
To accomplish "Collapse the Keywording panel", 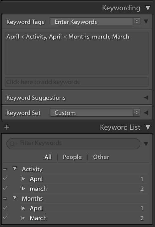I will [x=148, y=8].
